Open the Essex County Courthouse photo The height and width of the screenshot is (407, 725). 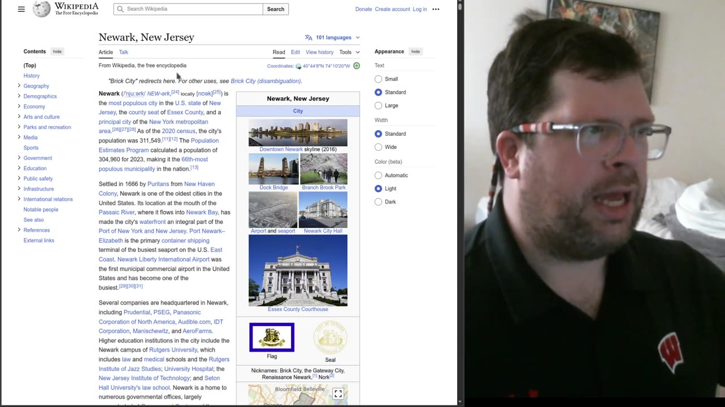point(298,270)
